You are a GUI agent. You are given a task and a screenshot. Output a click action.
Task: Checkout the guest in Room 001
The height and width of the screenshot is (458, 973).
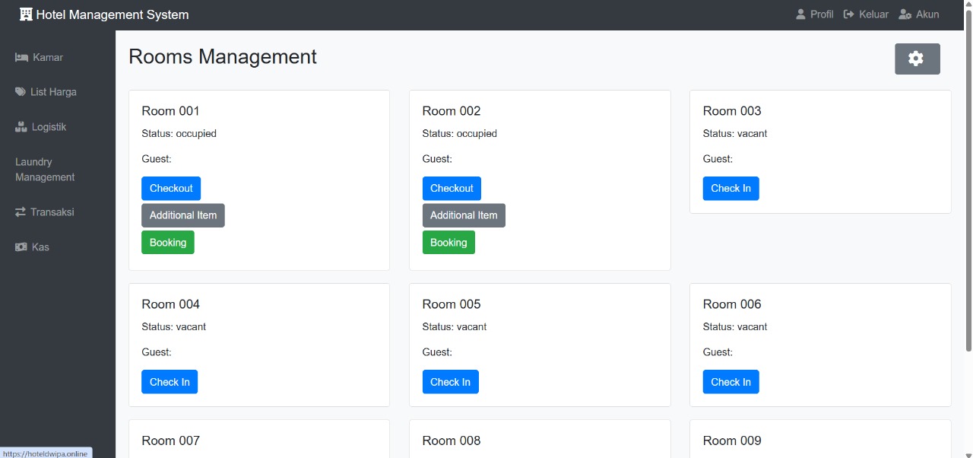pos(170,188)
